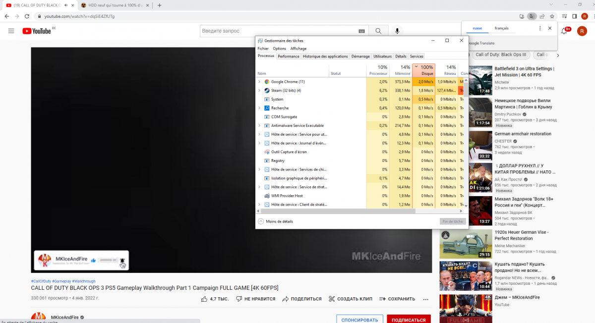The height and width of the screenshot is (323, 595).
Task: Like the video with thumbs up
Action: [215, 299]
